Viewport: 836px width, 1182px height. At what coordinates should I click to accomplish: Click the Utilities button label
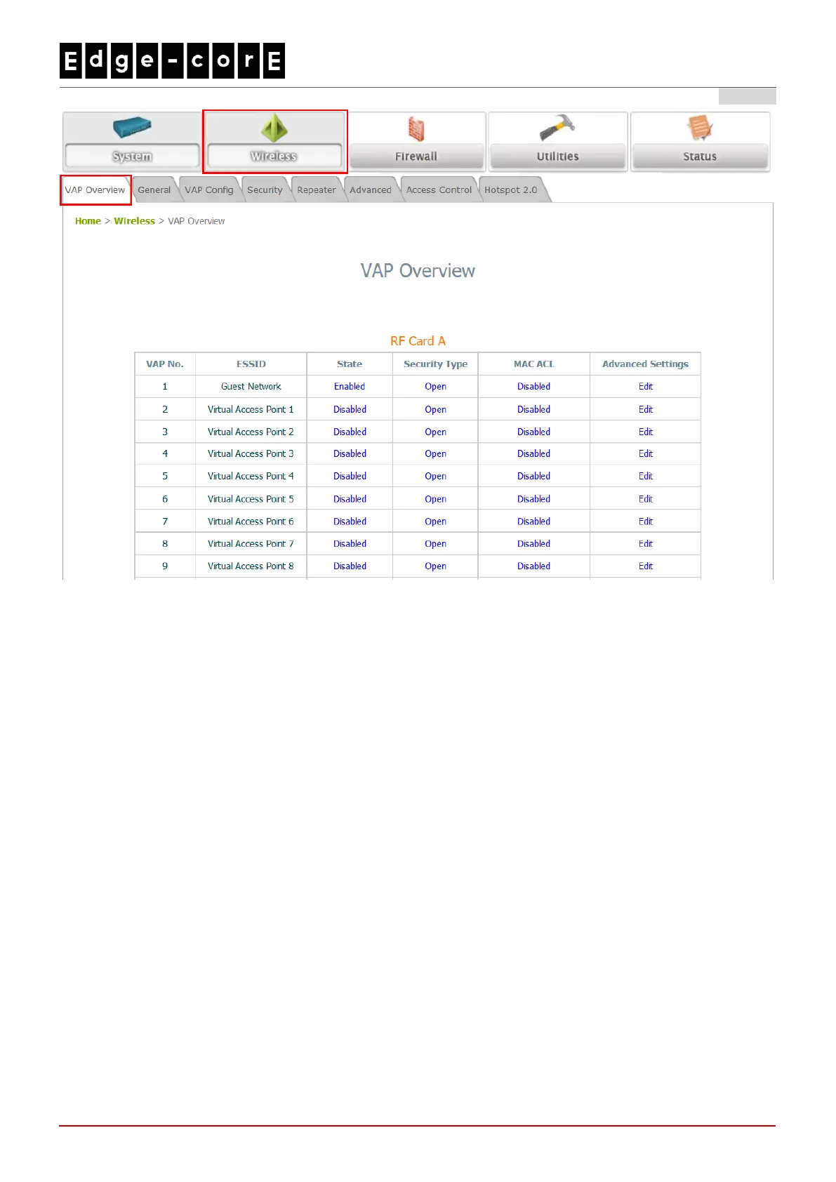click(558, 157)
